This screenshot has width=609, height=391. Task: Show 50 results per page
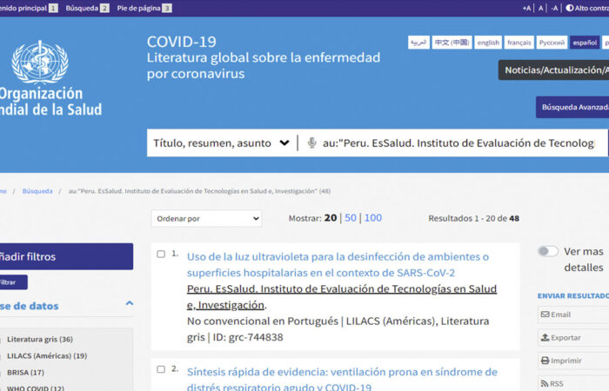click(351, 218)
